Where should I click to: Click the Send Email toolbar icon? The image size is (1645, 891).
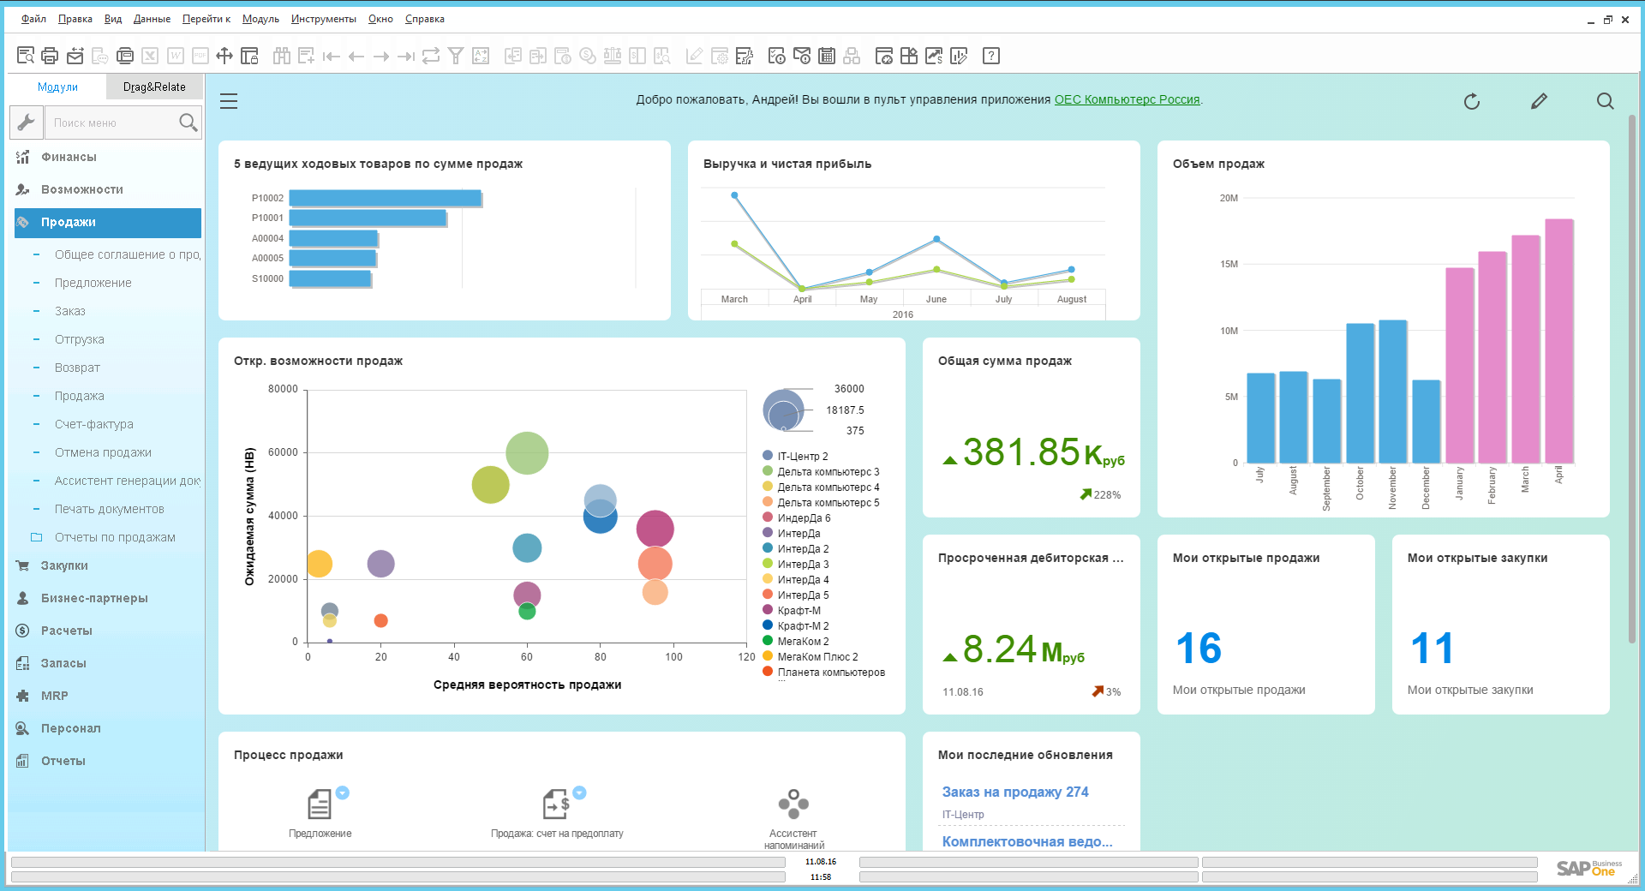click(x=75, y=56)
